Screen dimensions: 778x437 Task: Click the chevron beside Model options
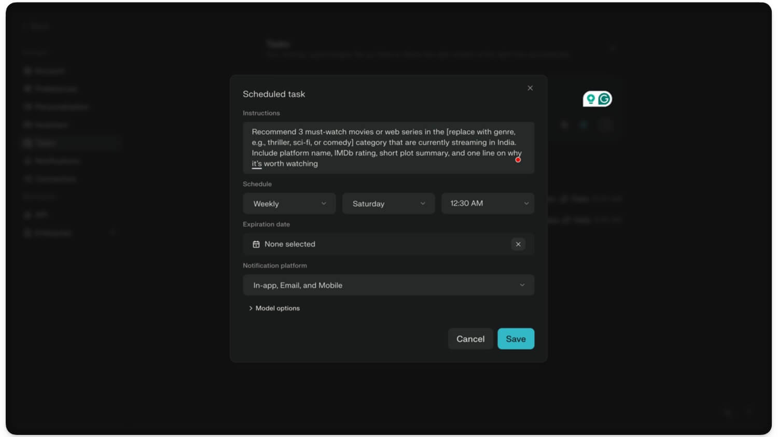point(251,308)
